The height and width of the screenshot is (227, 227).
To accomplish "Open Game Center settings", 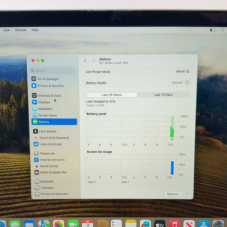I will click(46, 166).
